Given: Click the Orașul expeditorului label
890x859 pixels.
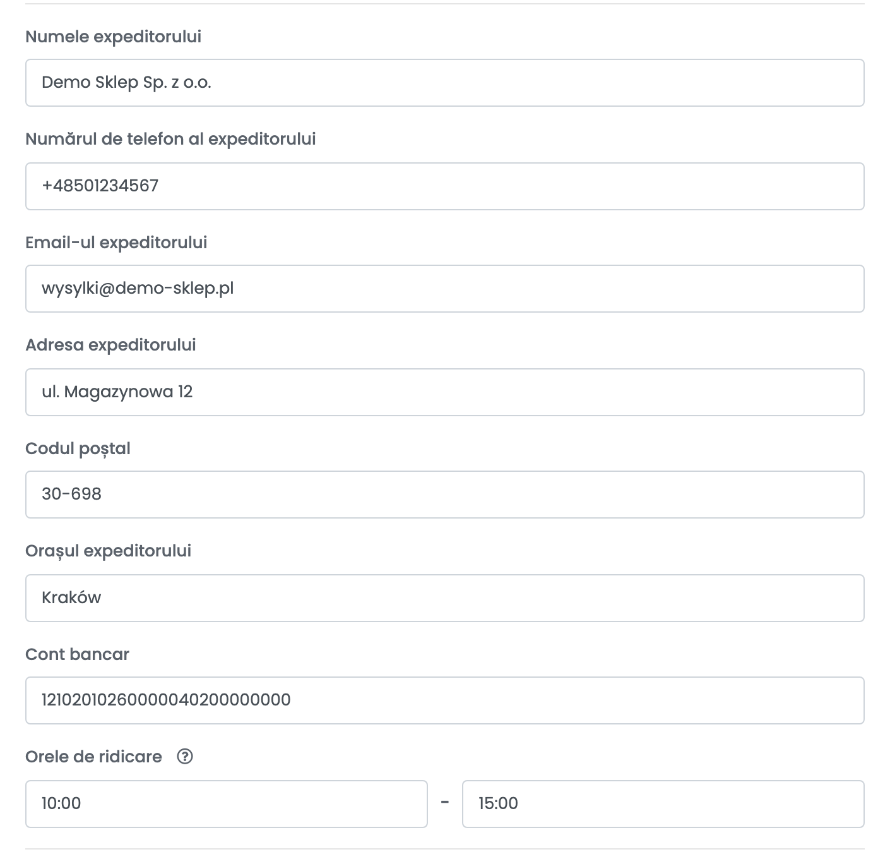Looking at the screenshot, I should click(108, 551).
